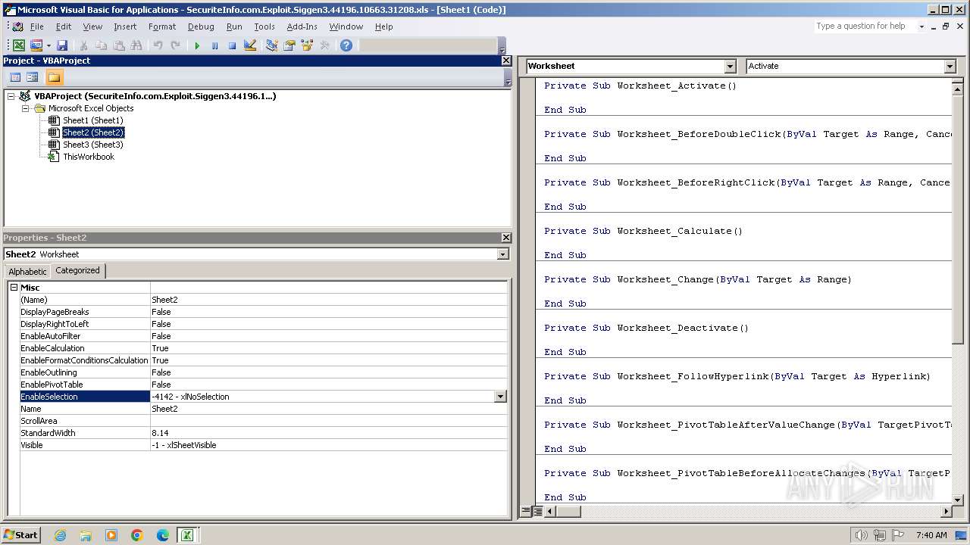The image size is (970, 545).
Task: Click the Reset stop square icon
Action: point(232,45)
